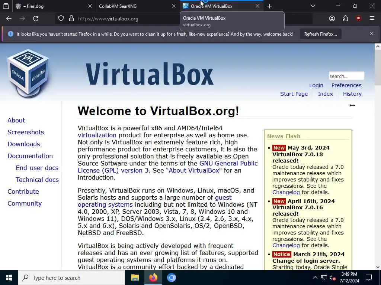Screen dimensions: 381x285
Task: Switch to the CollabVM SearXNG tab
Action: click(x=137, y=6)
